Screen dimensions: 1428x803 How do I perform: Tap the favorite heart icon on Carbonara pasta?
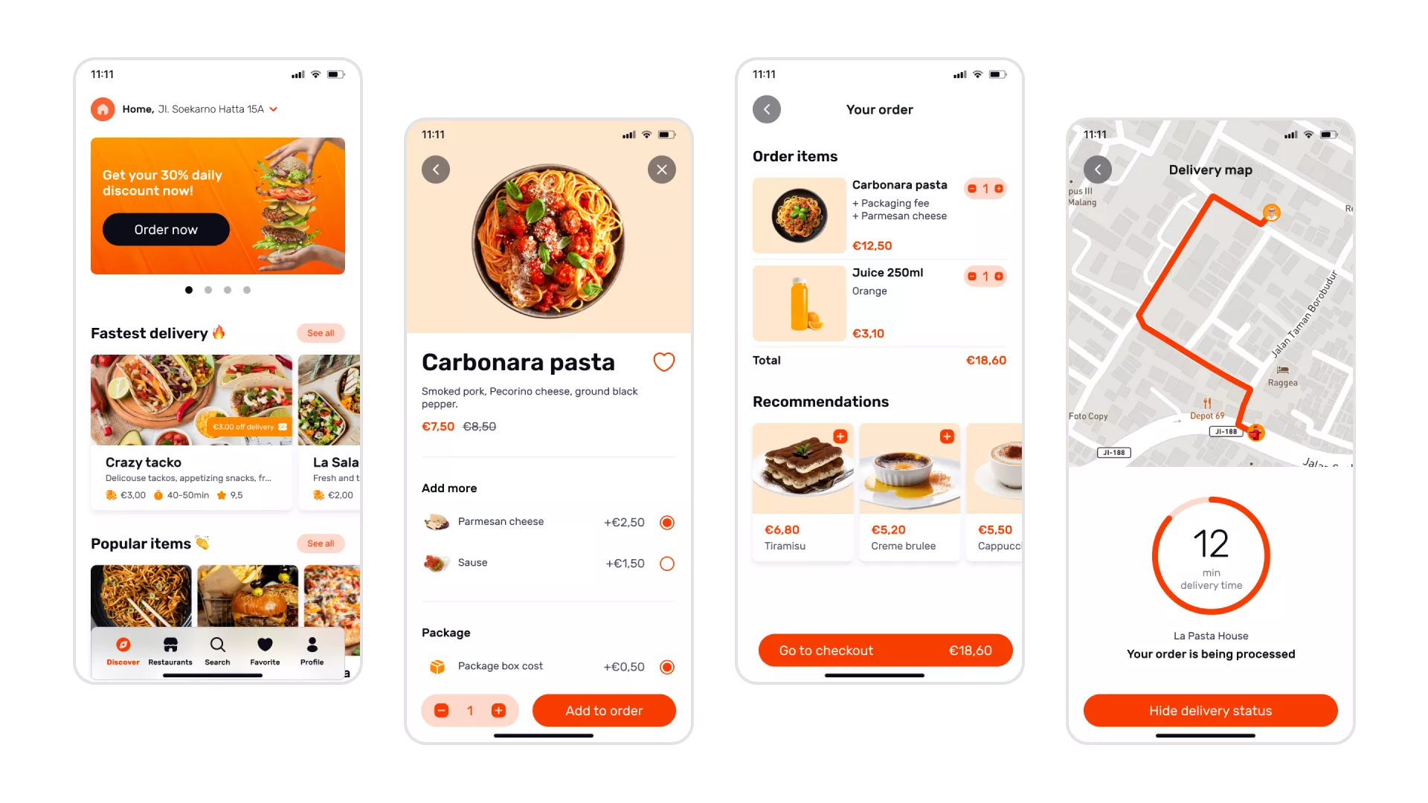(x=664, y=362)
